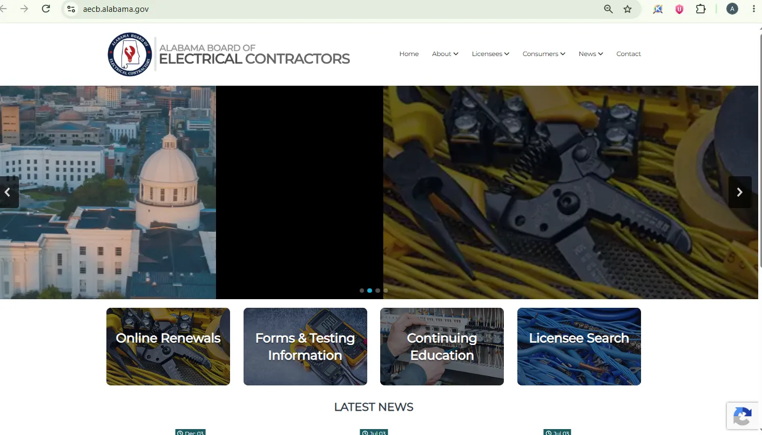Advance carousel with right arrow
Image resolution: width=762 pixels, height=435 pixels.
click(x=740, y=192)
